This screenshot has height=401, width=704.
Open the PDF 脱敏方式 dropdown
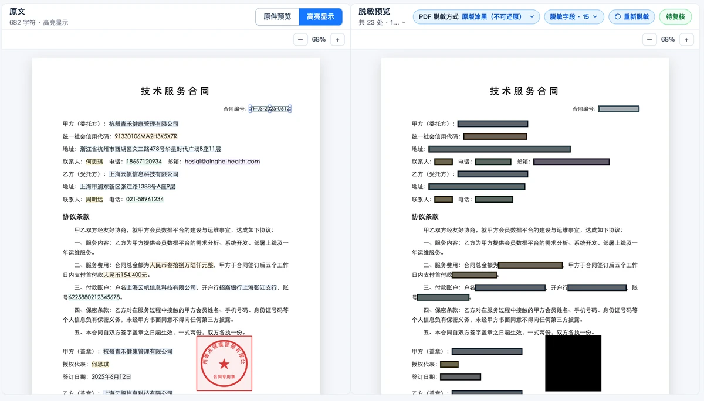476,17
